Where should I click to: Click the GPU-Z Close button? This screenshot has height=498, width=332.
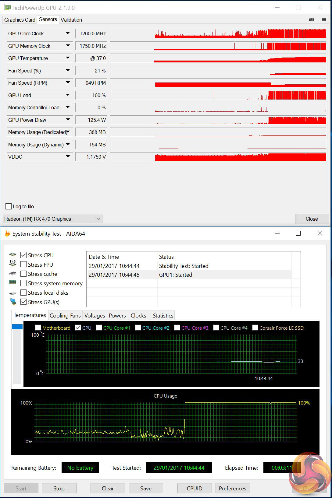pos(312,219)
